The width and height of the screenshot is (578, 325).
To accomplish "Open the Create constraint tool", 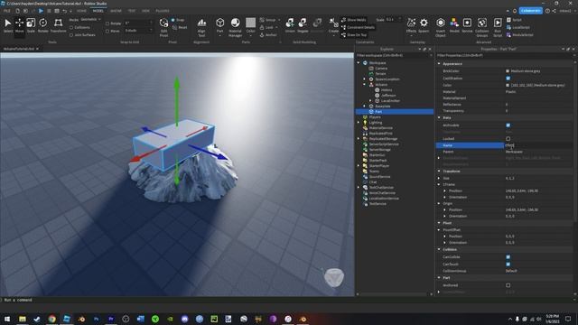I will pyautogui.click(x=333, y=26).
